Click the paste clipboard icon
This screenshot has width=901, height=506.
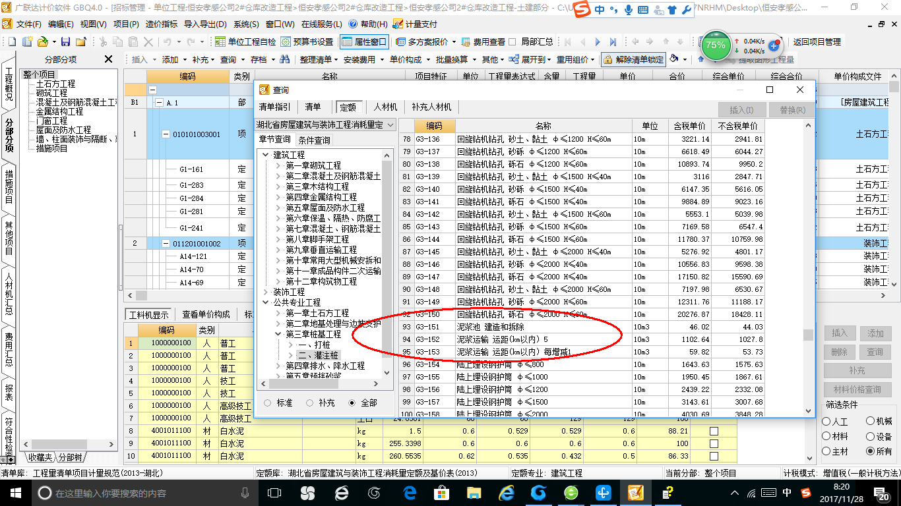133,42
